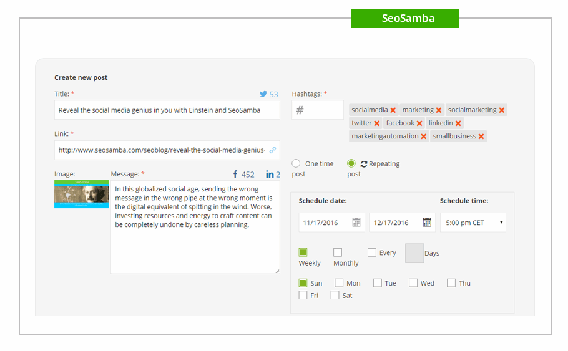Click the start date field 11/17/2016
568x351 pixels.
(331, 223)
